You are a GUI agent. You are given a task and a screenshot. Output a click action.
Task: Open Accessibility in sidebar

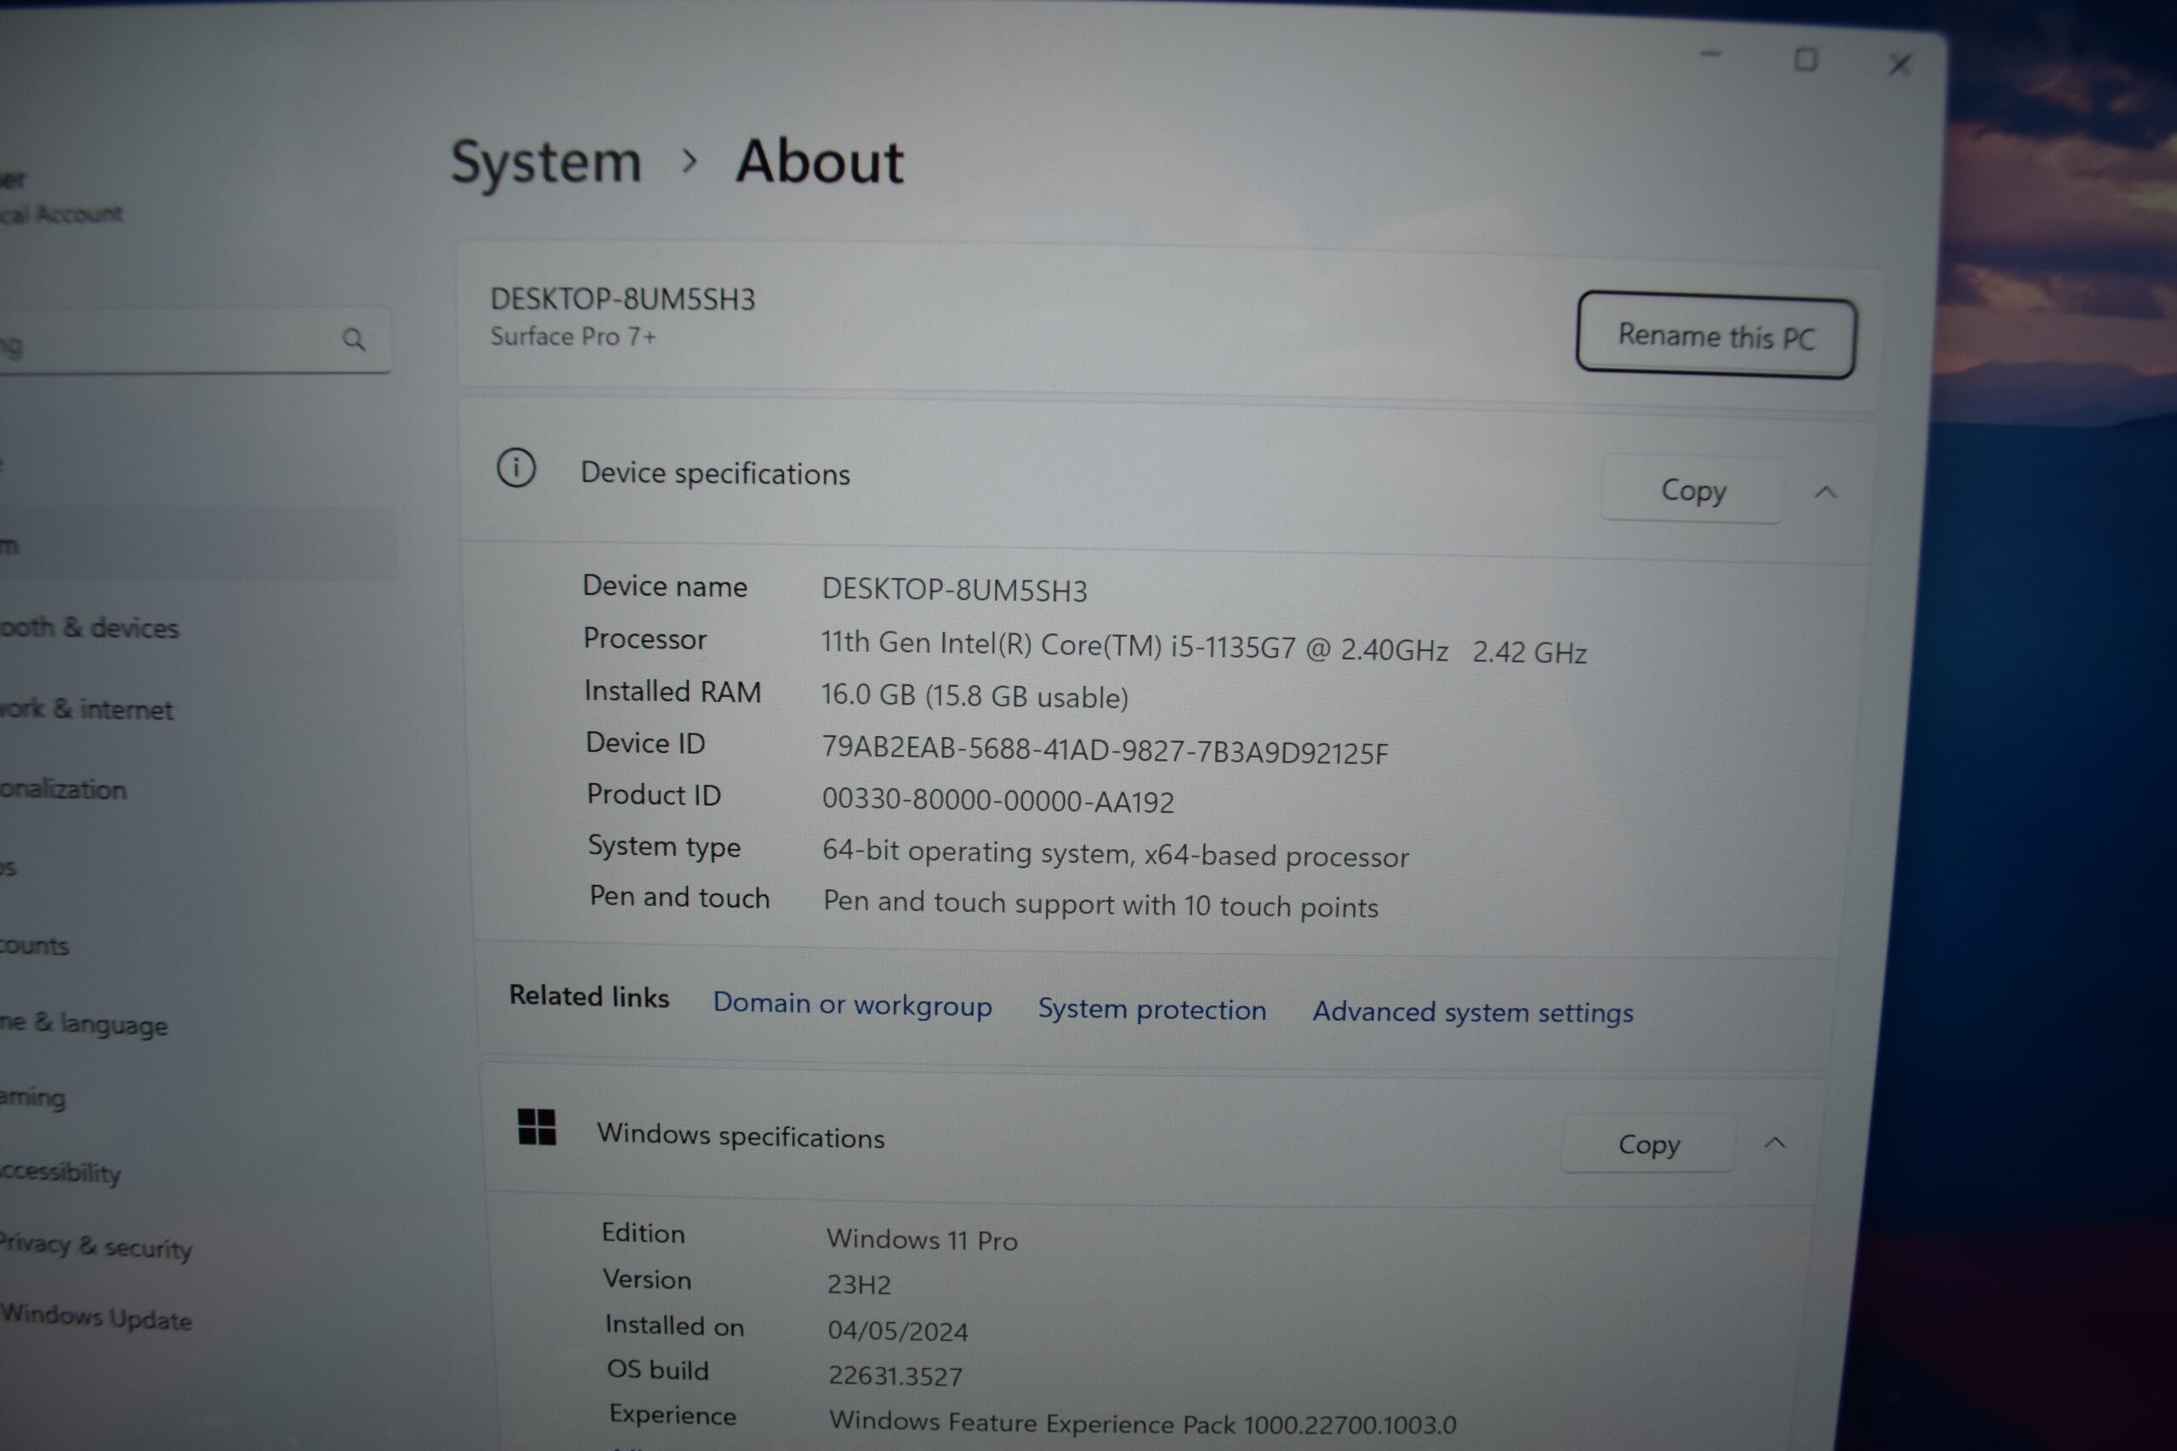pos(60,1172)
